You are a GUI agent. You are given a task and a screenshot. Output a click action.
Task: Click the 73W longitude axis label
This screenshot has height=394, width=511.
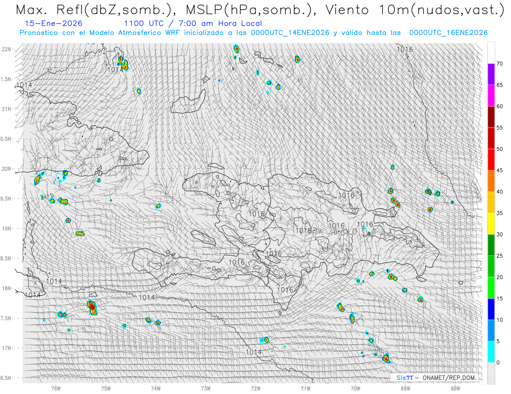[x=206, y=388]
